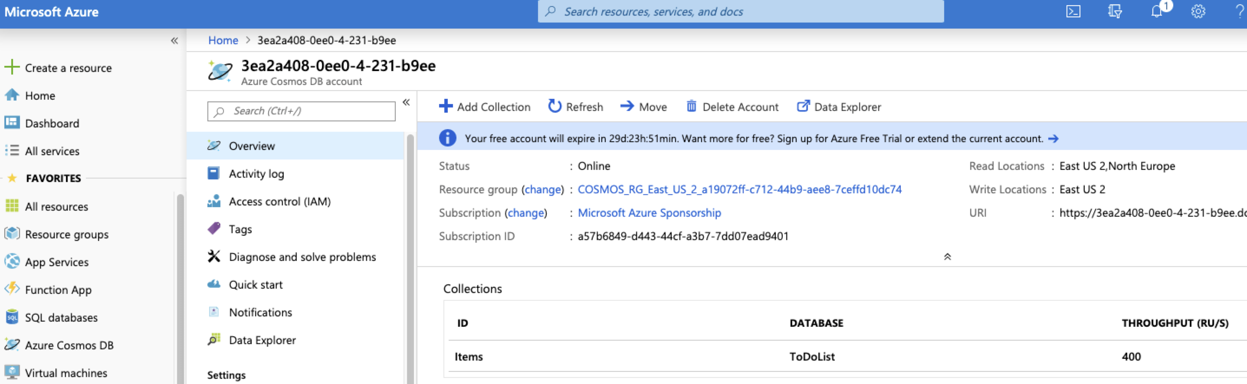Click the resource menu Search (Ctrl+/) field

[x=301, y=111]
